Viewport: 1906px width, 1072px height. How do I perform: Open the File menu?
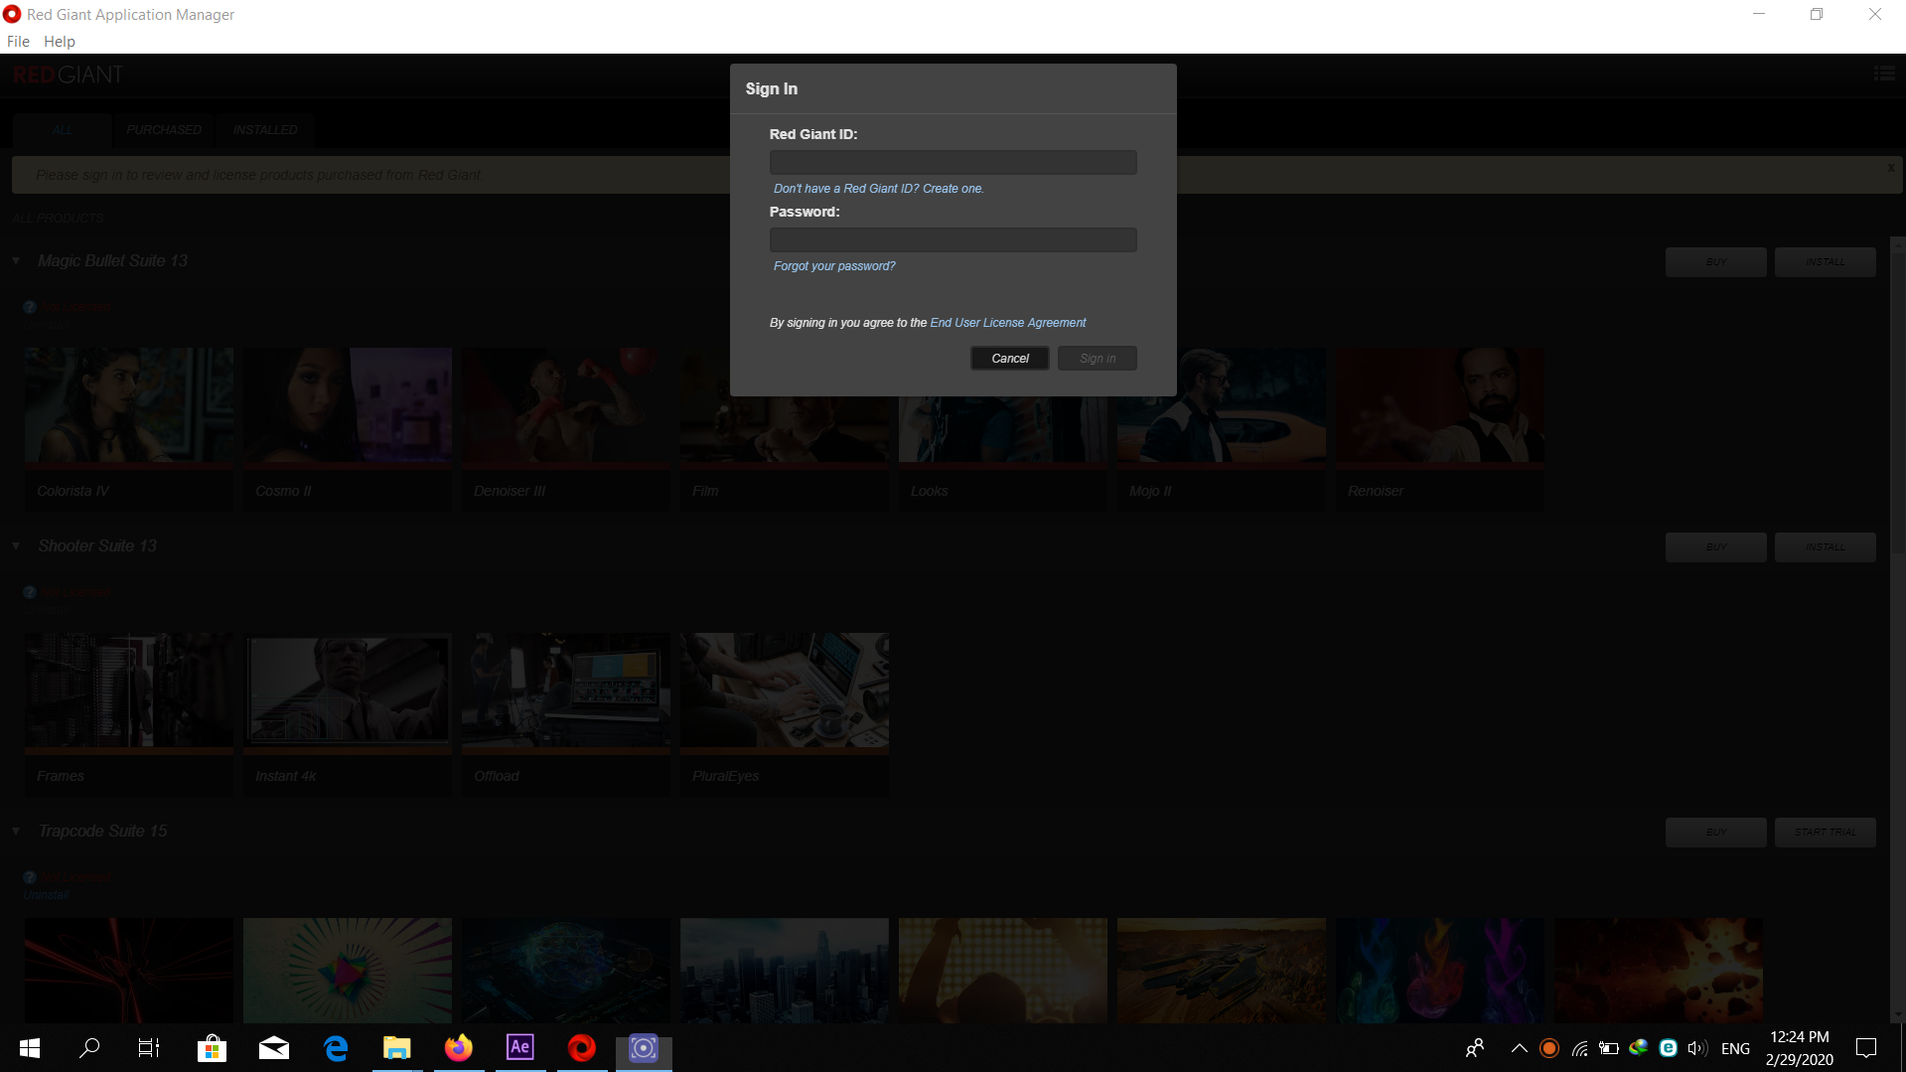18,42
